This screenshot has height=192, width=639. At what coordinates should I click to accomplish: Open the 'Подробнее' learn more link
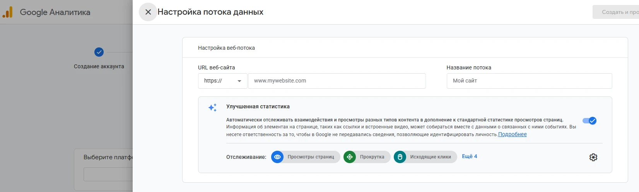point(513,134)
